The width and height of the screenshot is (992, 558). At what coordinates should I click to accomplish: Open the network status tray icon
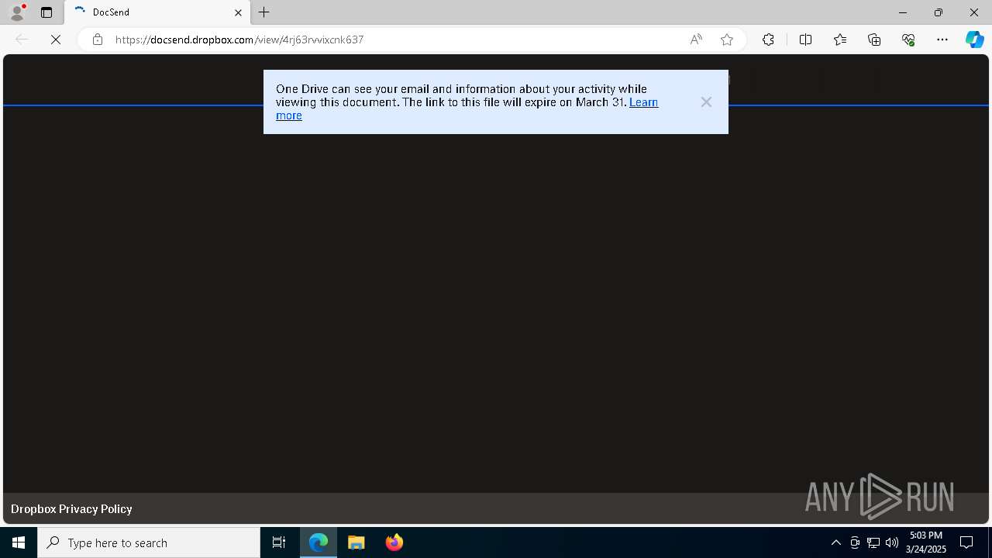[873, 542]
